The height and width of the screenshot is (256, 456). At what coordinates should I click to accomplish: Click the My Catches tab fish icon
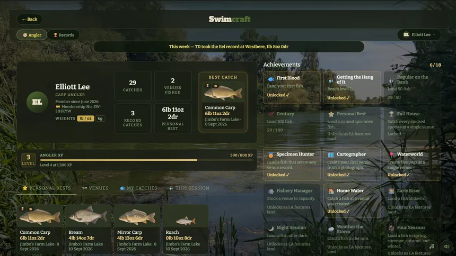click(x=122, y=188)
